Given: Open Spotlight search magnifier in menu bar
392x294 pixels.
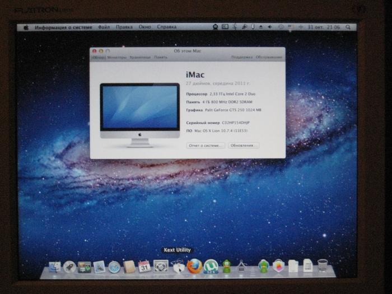Looking at the screenshot, I should pyautogui.click(x=348, y=27).
